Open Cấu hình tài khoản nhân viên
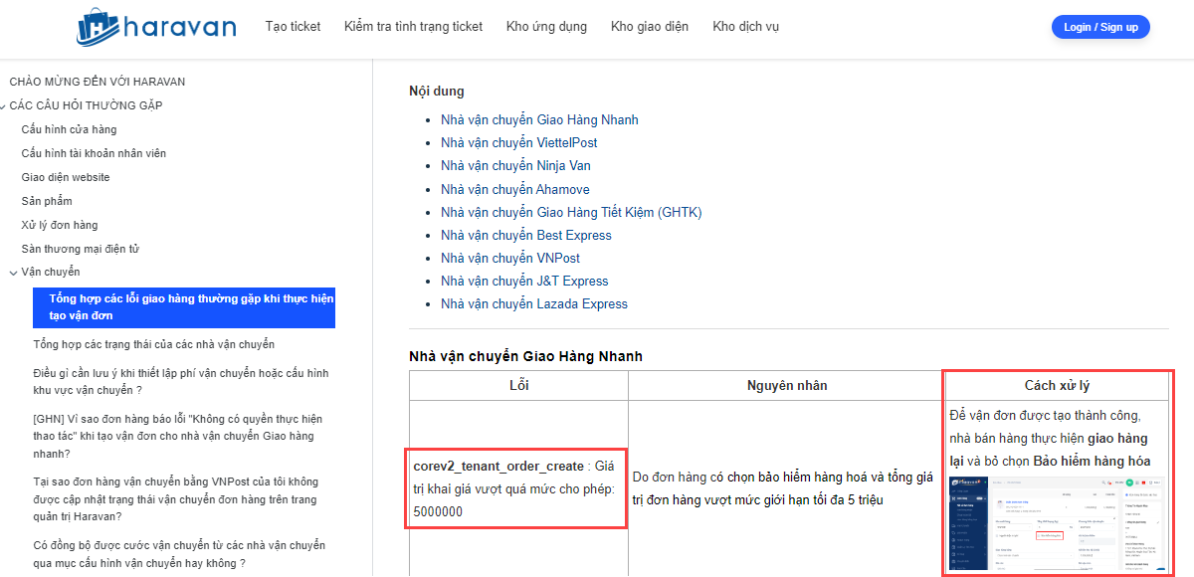1194x577 pixels. click(x=94, y=153)
